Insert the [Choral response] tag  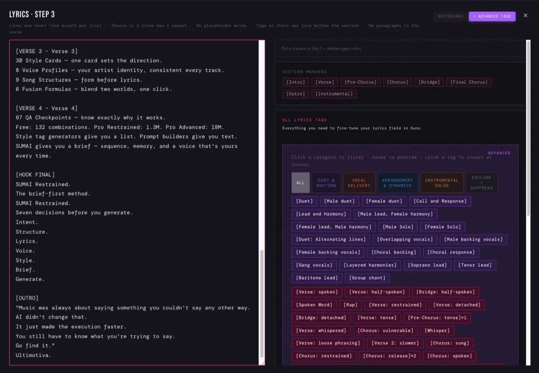(451, 252)
